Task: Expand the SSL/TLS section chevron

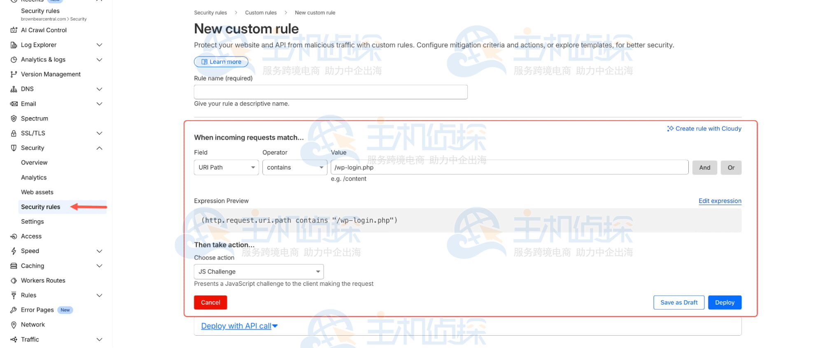Action: click(x=99, y=133)
